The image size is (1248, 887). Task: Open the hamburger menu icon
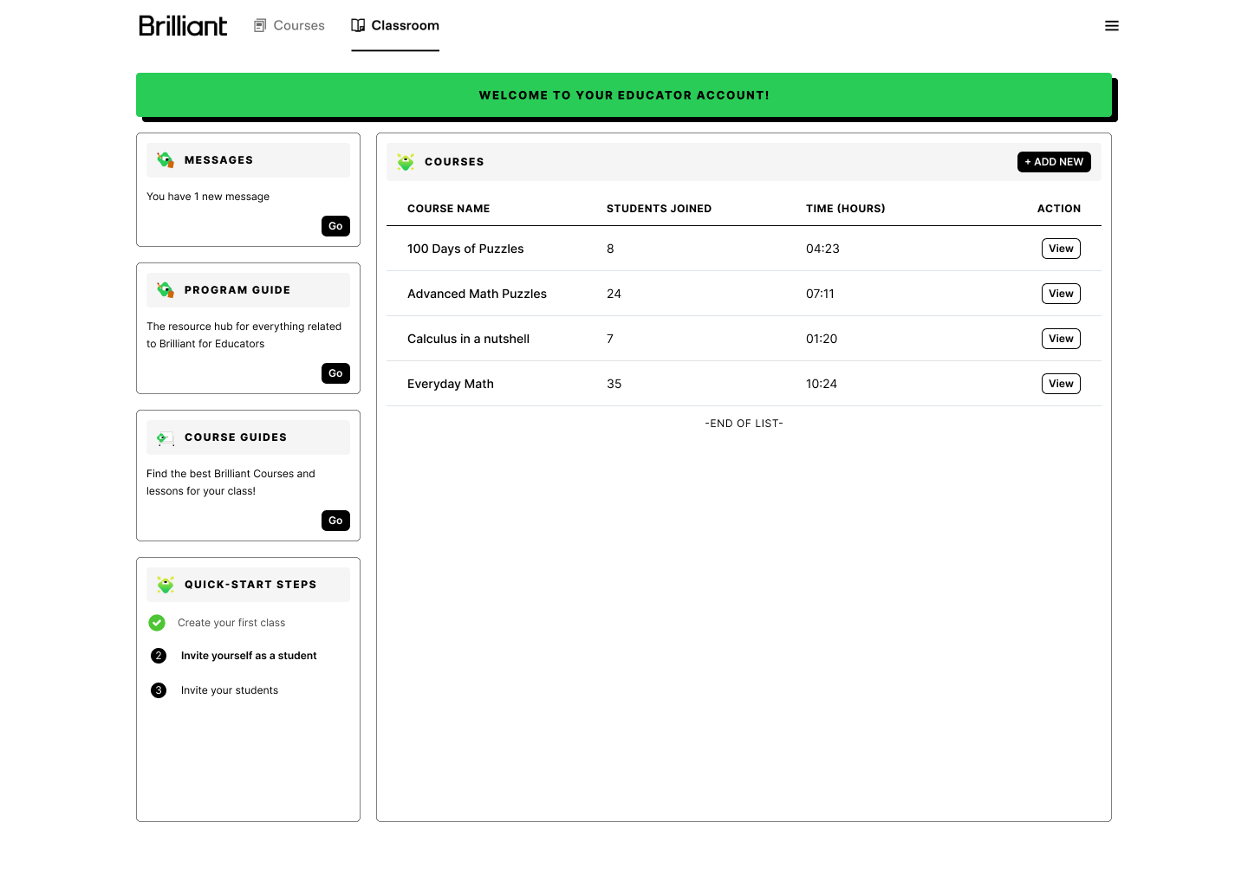click(x=1112, y=26)
